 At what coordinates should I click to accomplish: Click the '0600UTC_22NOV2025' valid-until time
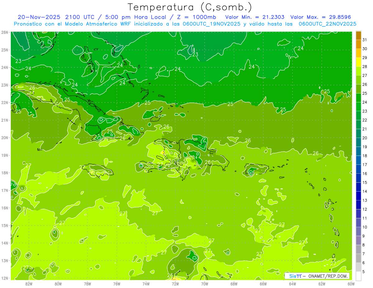click(327, 24)
